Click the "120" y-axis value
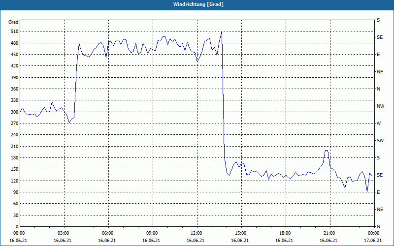This screenshot has height=246, width=394. [x=15, y=181]
